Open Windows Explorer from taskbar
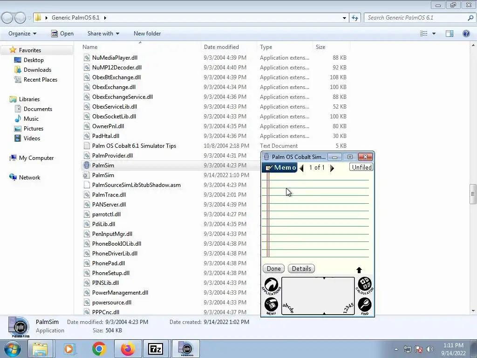The width and height of the screenshot is (477, 358). coord(41,349)
